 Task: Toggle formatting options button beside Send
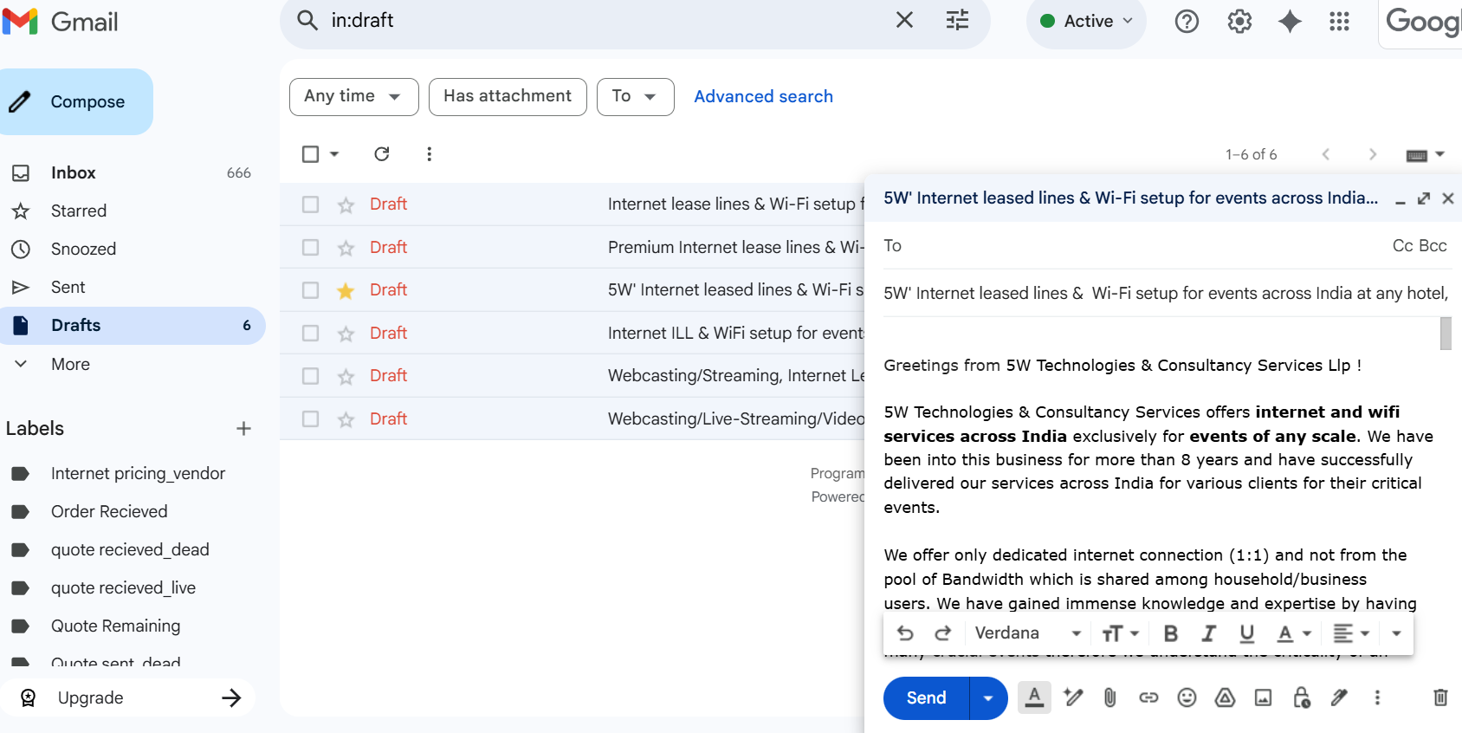pyautogui.click(x=1034, y=697)
